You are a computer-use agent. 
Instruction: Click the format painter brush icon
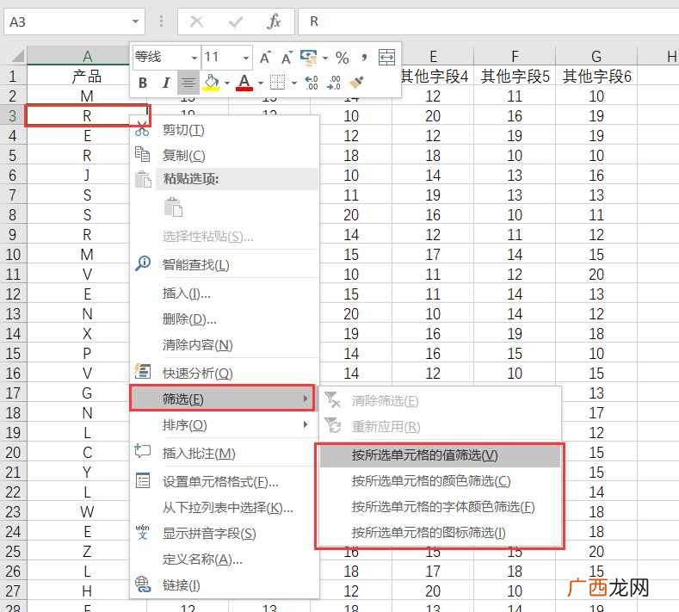pyautogui.click(x=356, y=83)
